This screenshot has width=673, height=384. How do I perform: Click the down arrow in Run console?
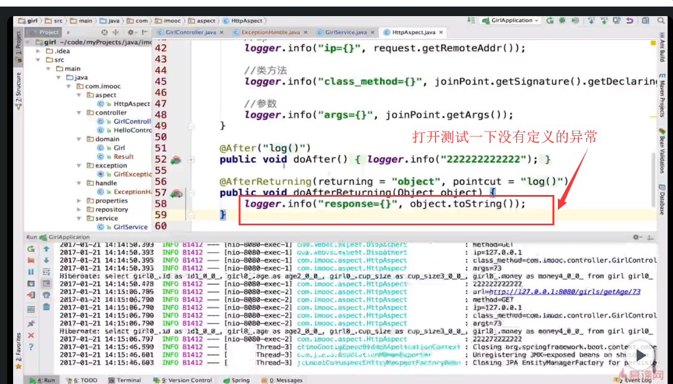click(x=47, y=261)
